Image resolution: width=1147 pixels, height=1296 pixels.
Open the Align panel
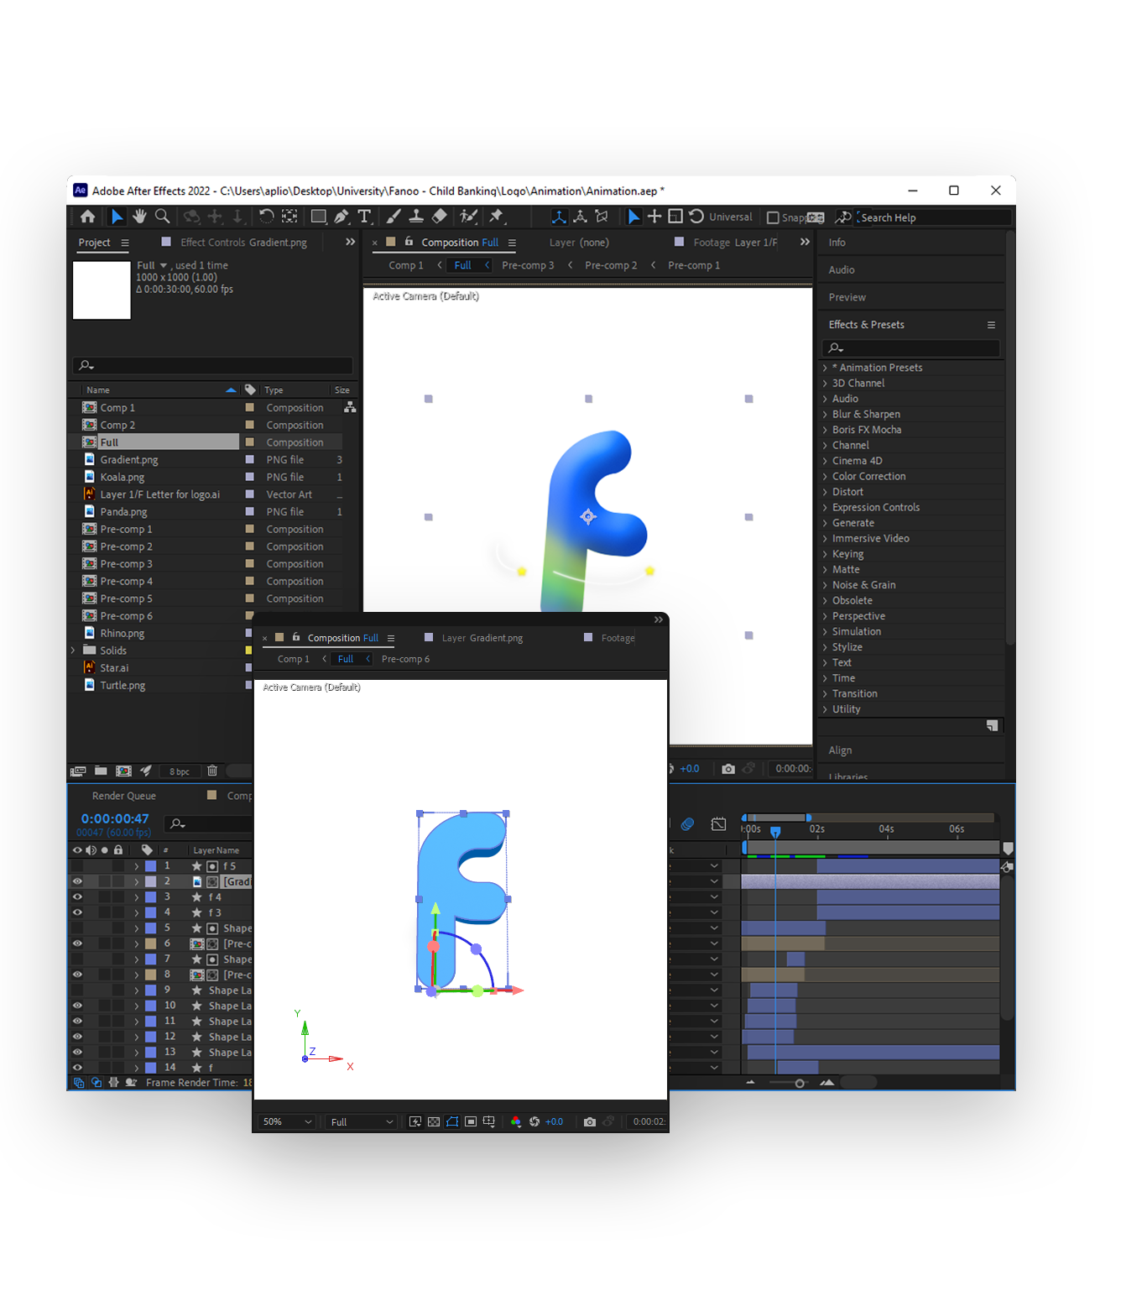point(840,750)
